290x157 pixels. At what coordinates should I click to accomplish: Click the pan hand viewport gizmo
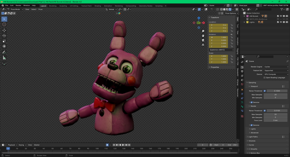tap(203, 35)
